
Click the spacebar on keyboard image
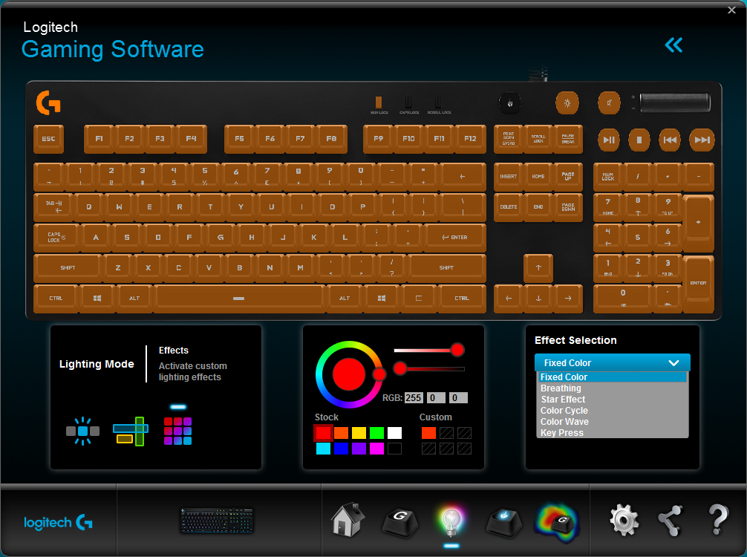[x=239, y=299]
